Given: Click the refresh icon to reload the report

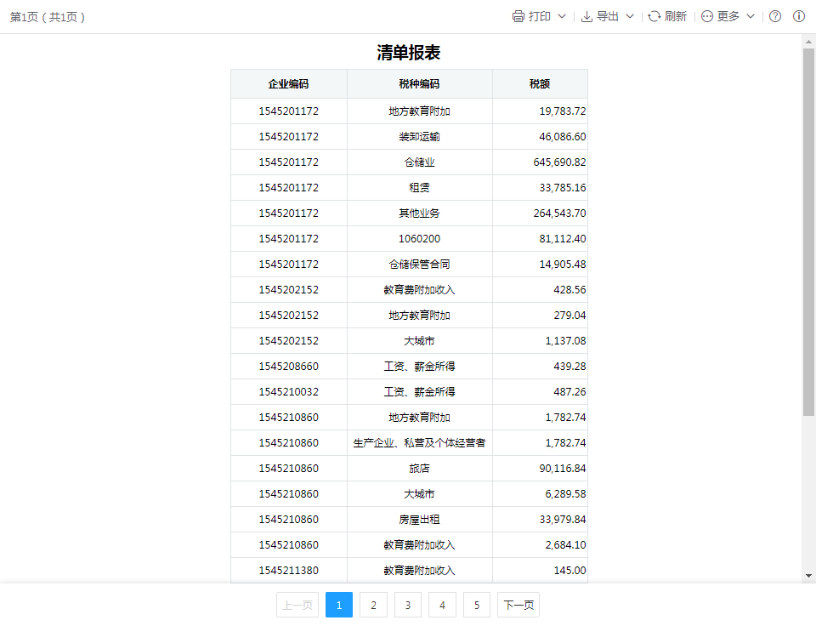Looking at the screenshot, I should 654,17.
